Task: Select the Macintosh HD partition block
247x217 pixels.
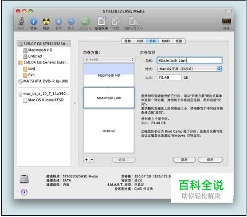Action: tap(109, 75)
